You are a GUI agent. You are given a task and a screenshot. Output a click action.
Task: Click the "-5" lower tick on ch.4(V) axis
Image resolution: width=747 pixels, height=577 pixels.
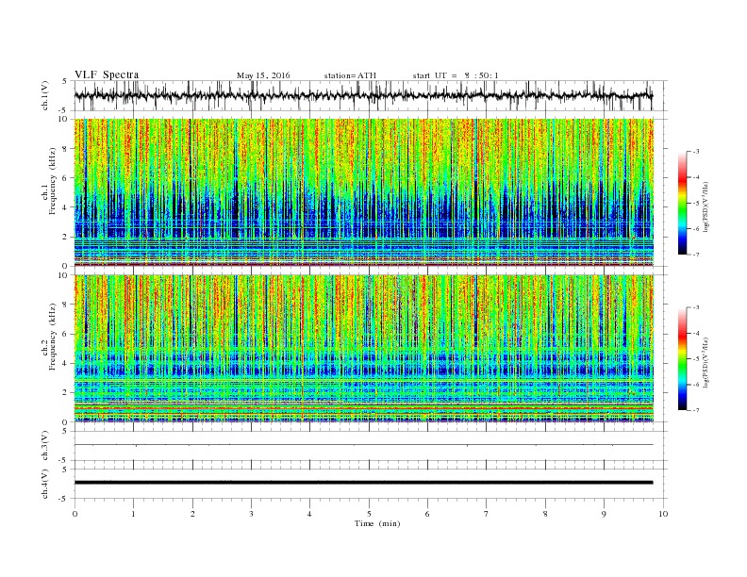(64, 499)
